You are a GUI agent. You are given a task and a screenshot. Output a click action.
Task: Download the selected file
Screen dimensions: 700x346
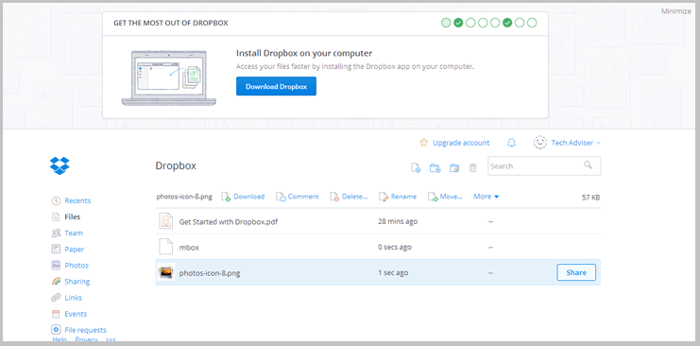244,197
